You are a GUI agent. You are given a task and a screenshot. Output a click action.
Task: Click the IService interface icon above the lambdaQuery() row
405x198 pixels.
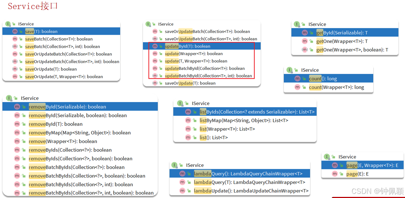click(174, 165)
